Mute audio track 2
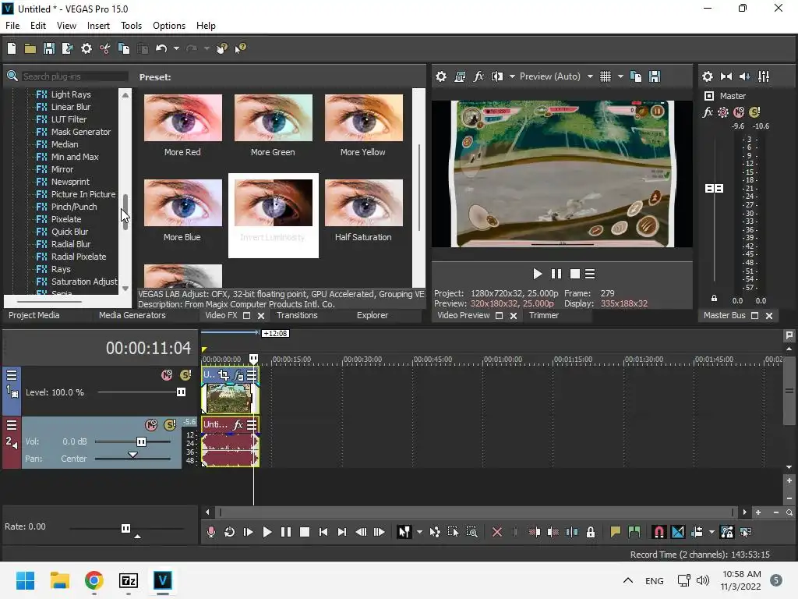The height and width of the screenshot is (599, 798). pos(151,425)
